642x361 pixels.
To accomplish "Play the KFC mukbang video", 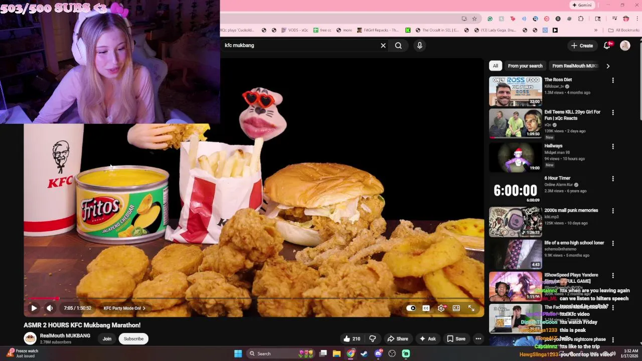I will click(34, 308).
